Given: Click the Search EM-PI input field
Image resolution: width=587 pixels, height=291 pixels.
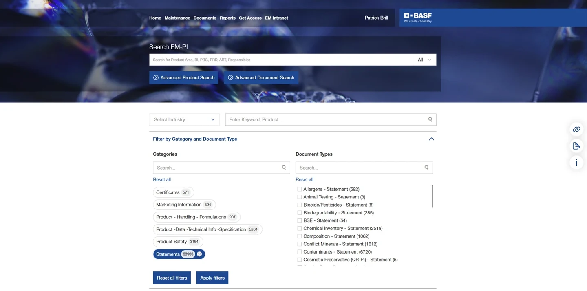Looking at the screenshot, I should 281,60.
